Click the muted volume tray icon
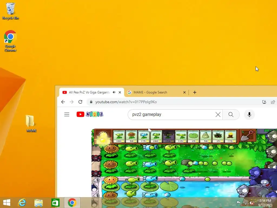Image resolution: width=277 pixels, height=208 pixels. tap(252, 203)
